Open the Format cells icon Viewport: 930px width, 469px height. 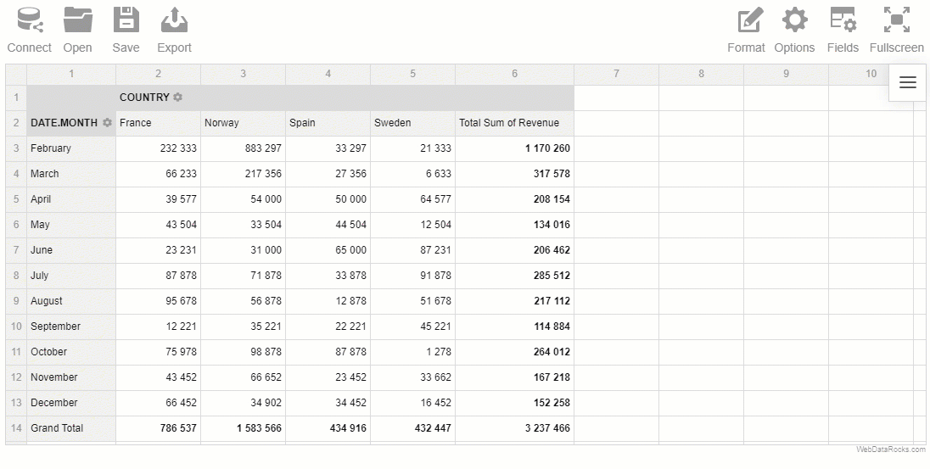pyautogui.click(x=750, y=20)
